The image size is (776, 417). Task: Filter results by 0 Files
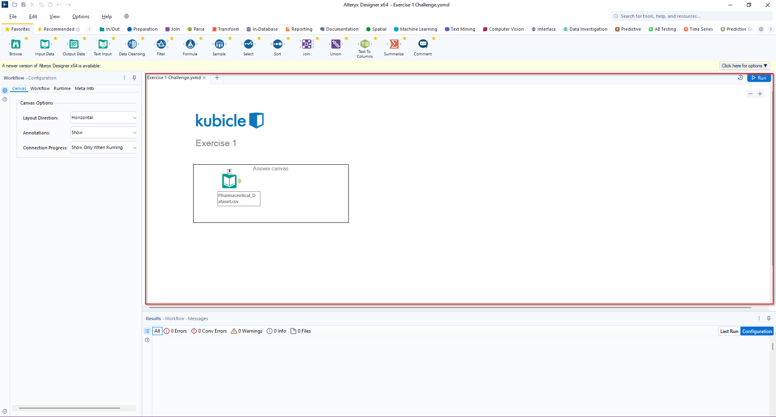tap(301, 331)
